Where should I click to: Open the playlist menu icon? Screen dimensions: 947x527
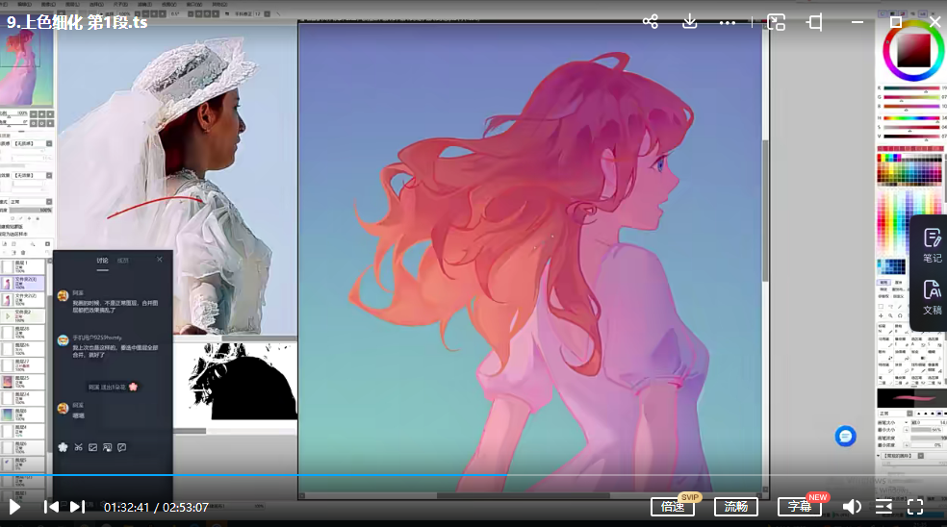(x=883, y=507)
